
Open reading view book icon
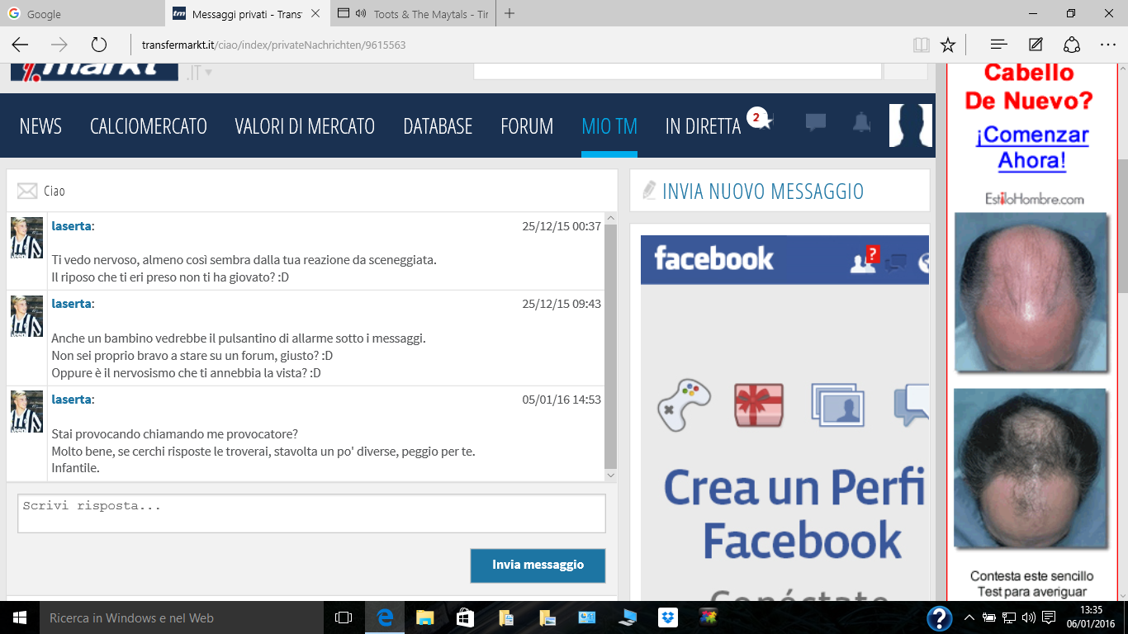pos(922,45)
